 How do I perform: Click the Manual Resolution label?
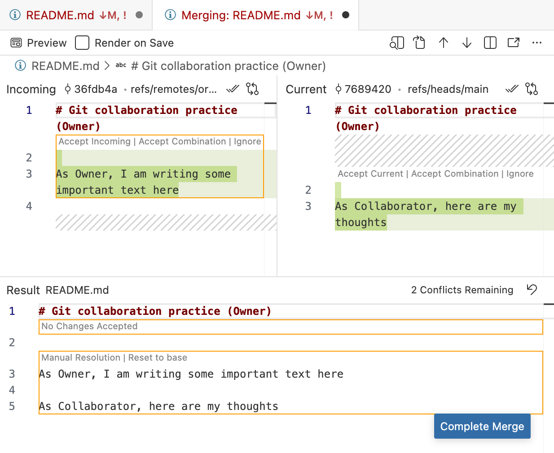[81, 357]
